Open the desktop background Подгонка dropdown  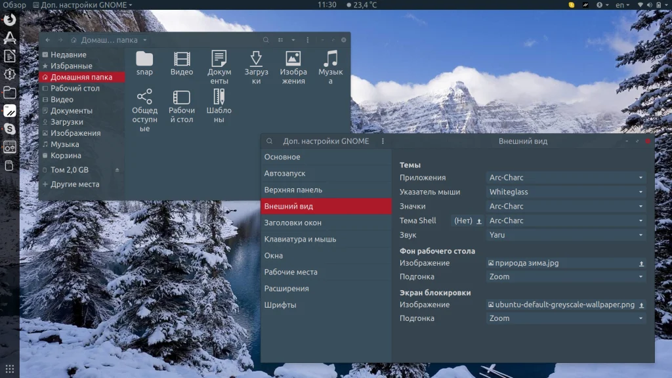point(567,277)
